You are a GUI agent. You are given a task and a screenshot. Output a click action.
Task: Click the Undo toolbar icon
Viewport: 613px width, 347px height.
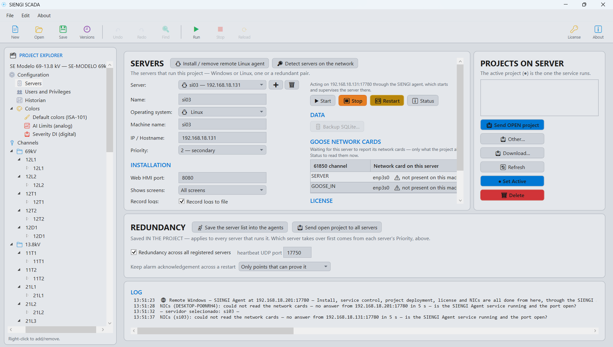(x=118, y=32)
